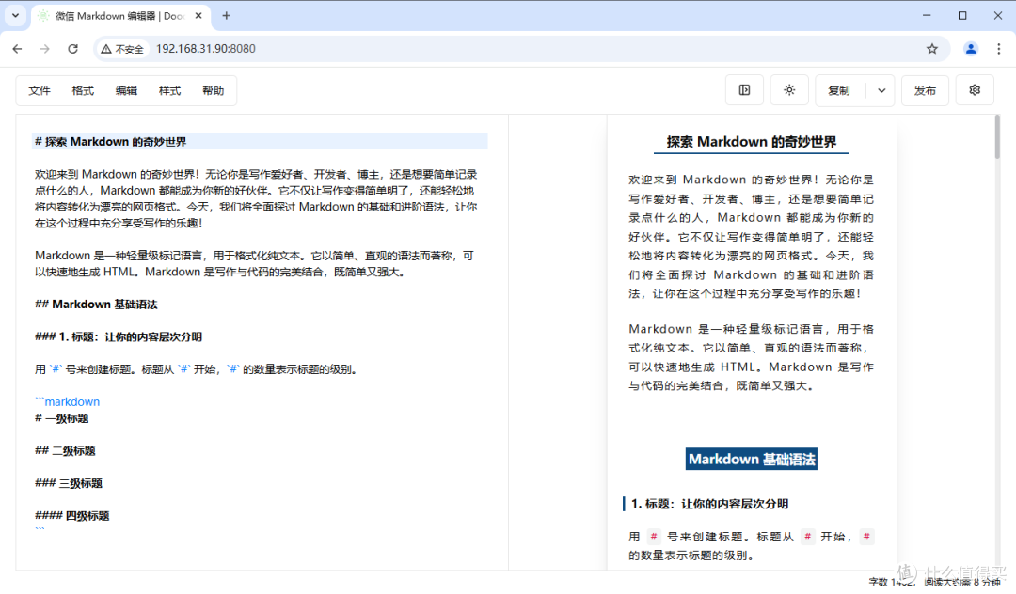1016x594 pixels.
Task: Switch light/dark mode with the sun icon
Action: click(789, 90)
